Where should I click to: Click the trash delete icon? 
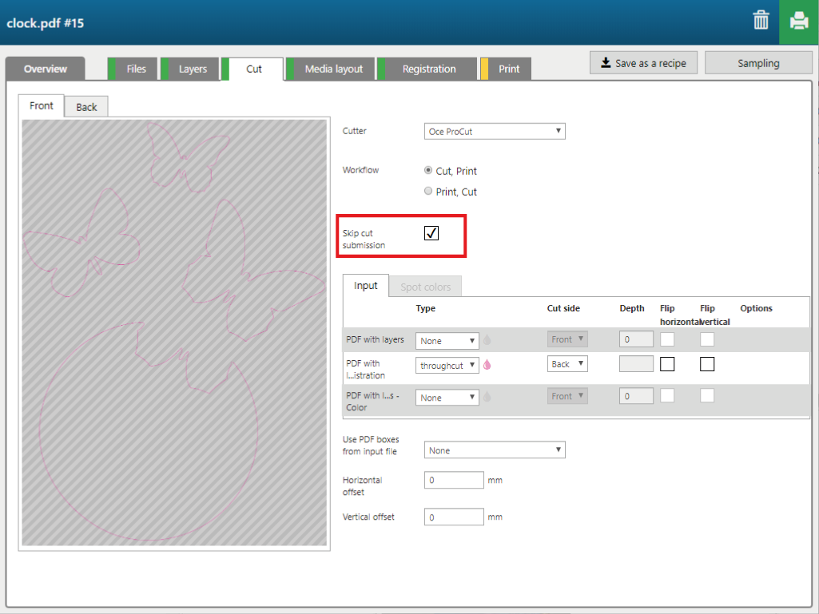761,22
